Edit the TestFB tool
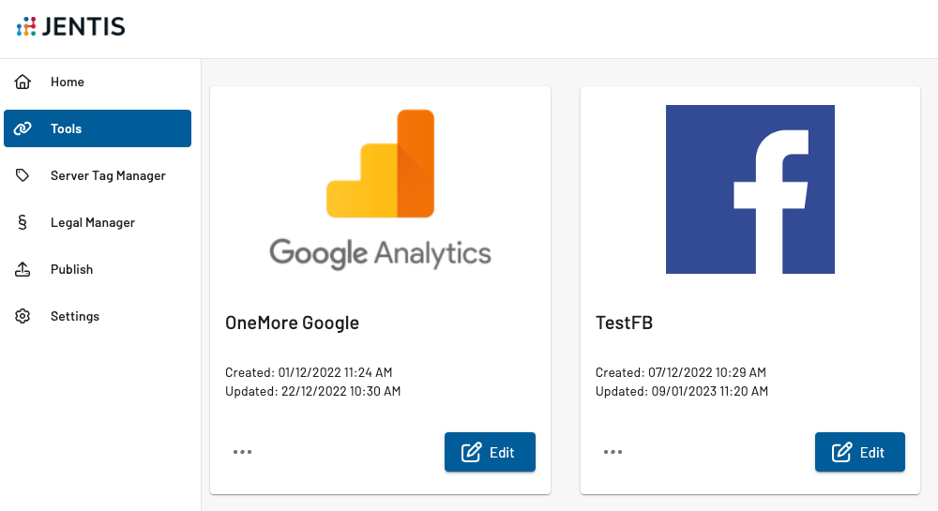Screen dimensions: 938x511 859,452
